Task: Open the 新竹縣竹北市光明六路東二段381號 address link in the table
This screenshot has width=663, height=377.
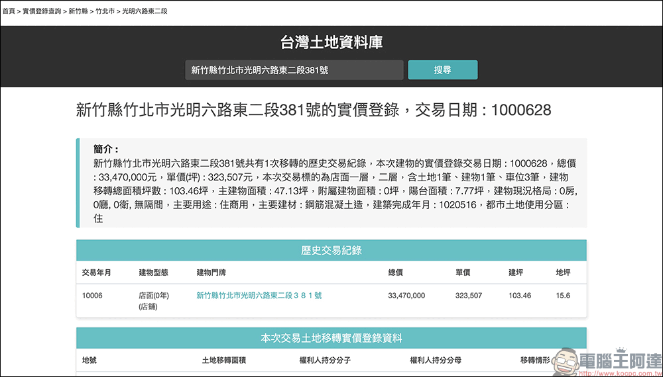Action: pyautogui.click(x=259, y=296)
